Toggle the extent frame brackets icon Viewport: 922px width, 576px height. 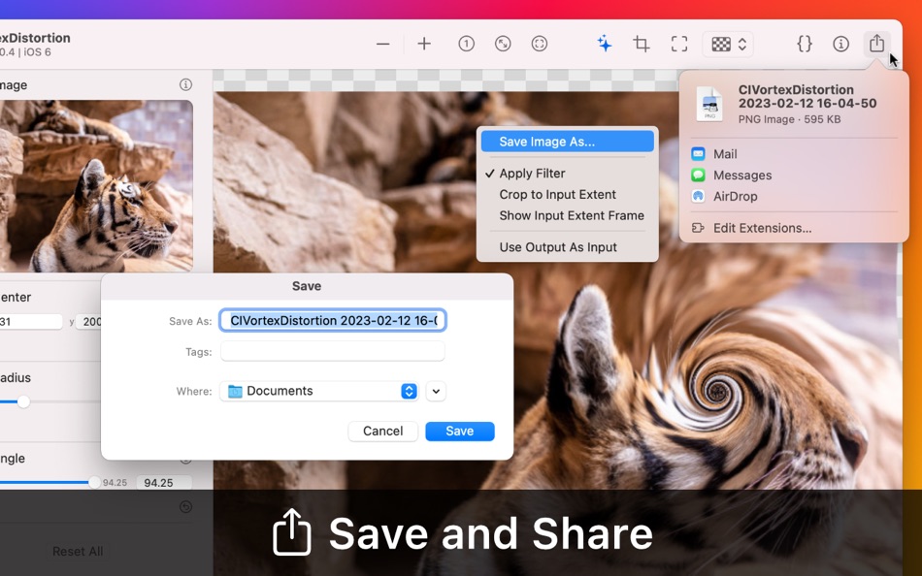(x=679, y=44)
